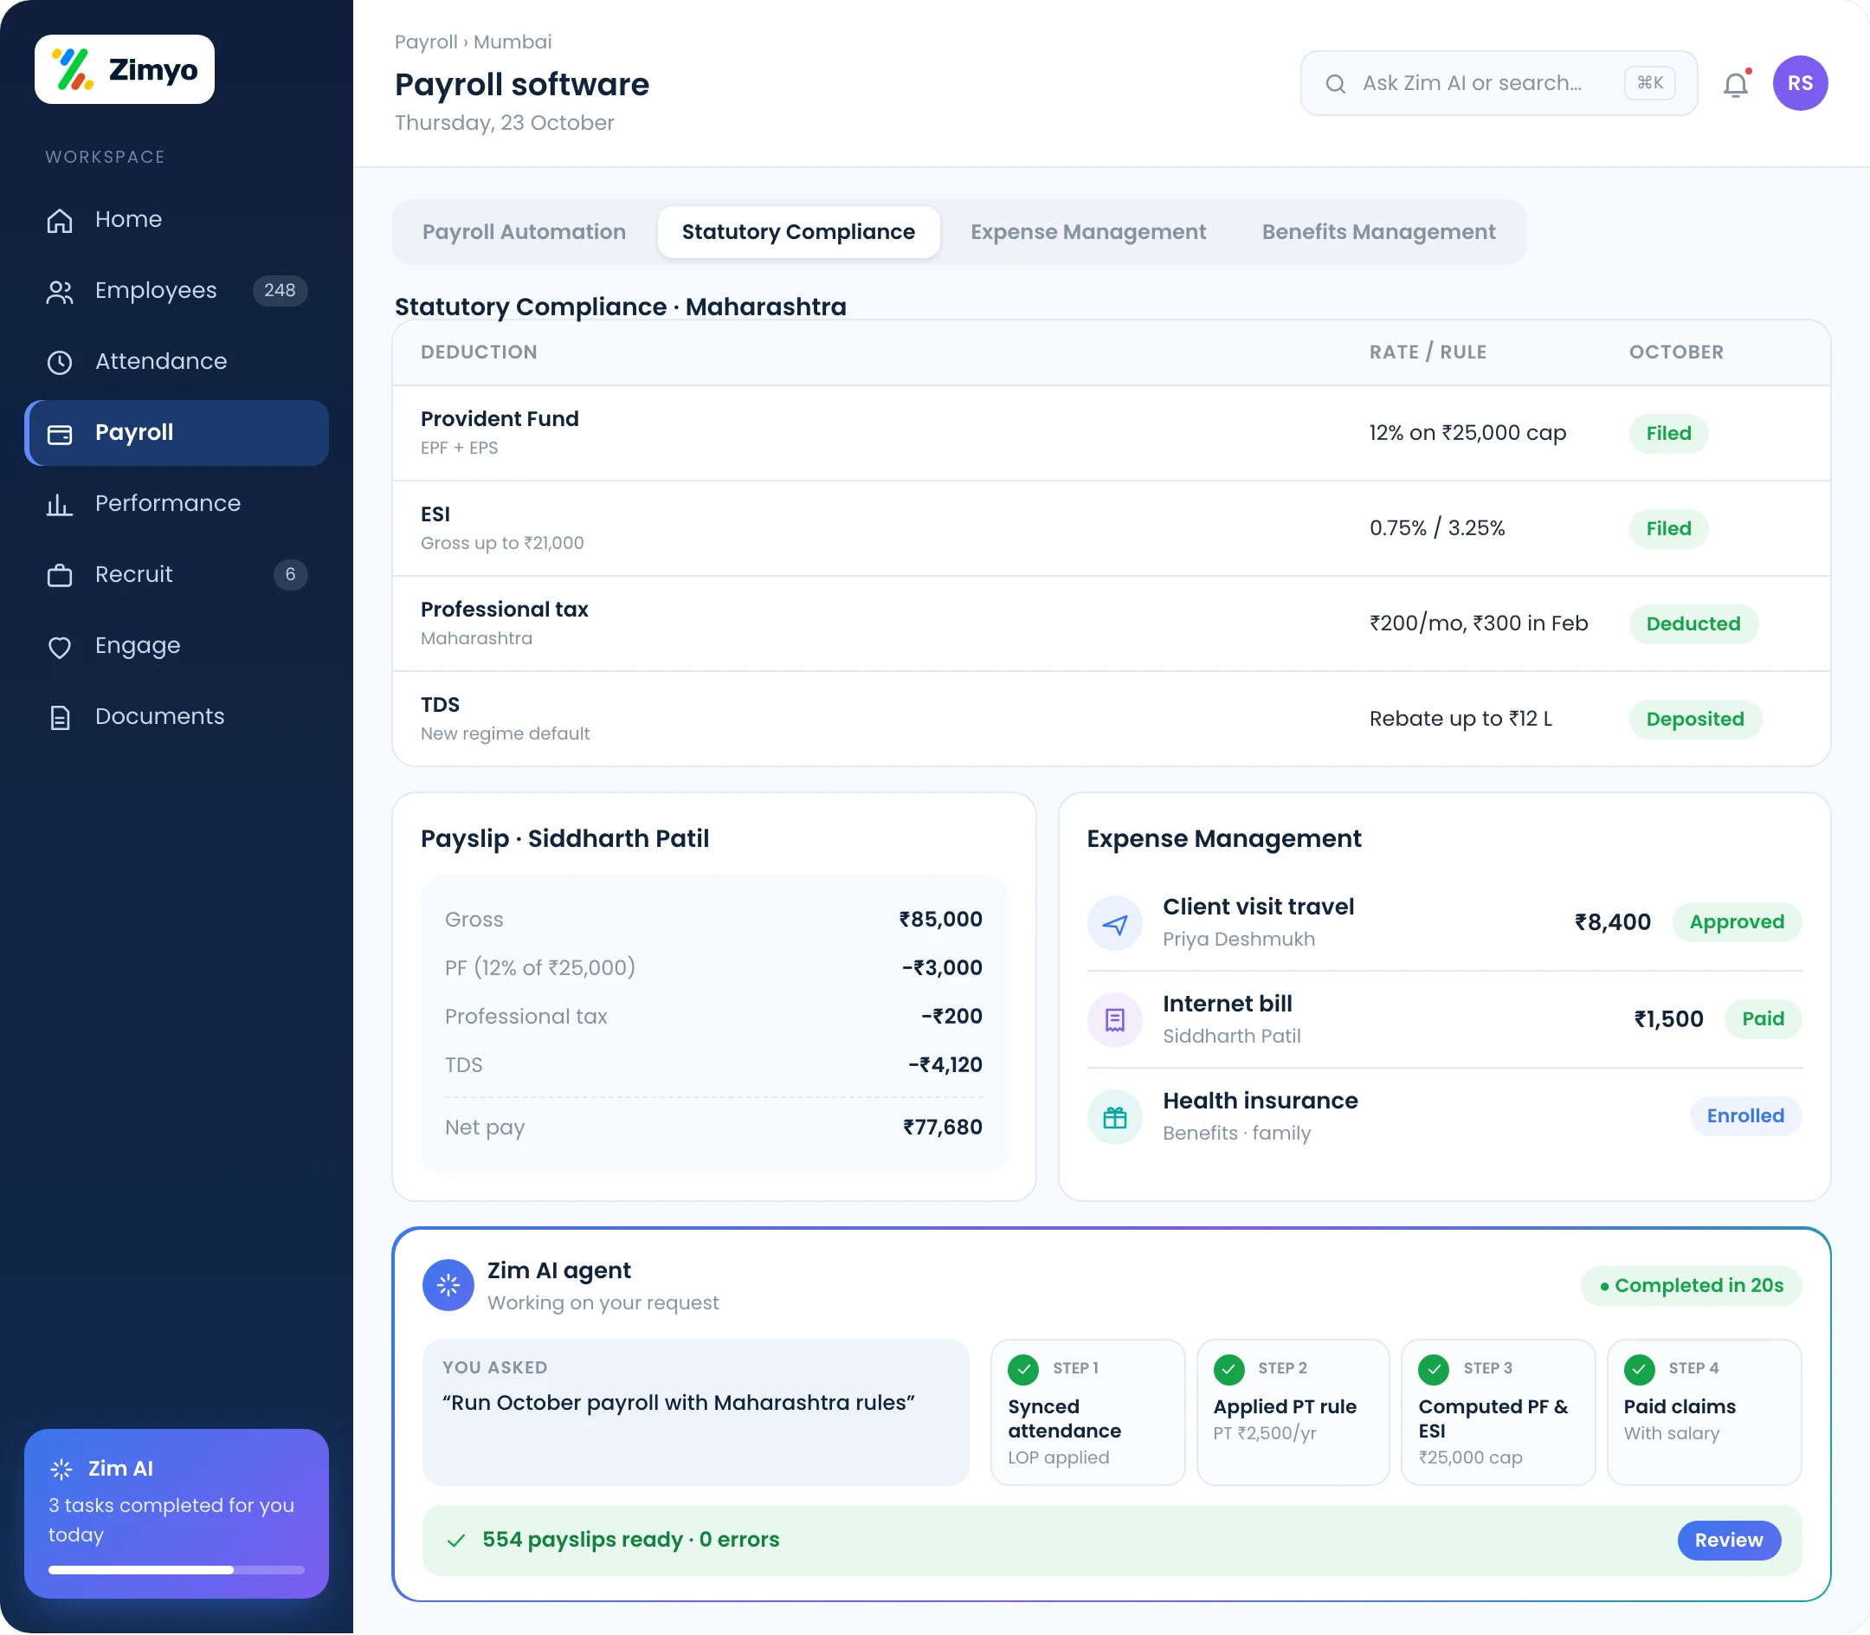
Task: Click the Step 1 green checkmark
Action: coord(1023,1369)
